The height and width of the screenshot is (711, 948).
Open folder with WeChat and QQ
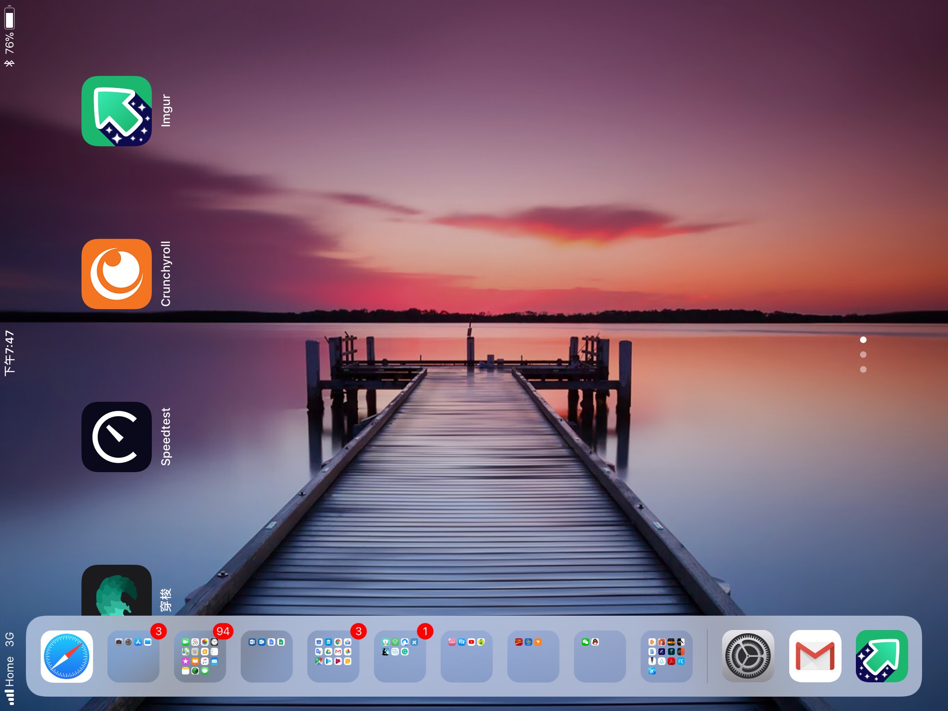pyautogui.click(x=600, y=656)
